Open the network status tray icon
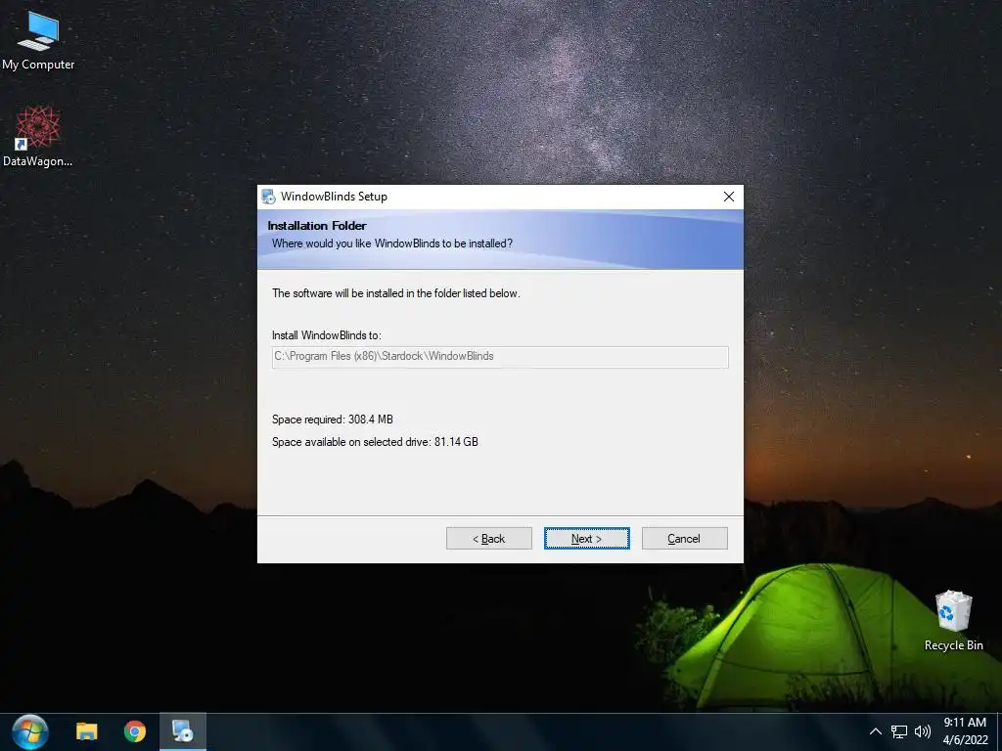 [x=899, y=731]
